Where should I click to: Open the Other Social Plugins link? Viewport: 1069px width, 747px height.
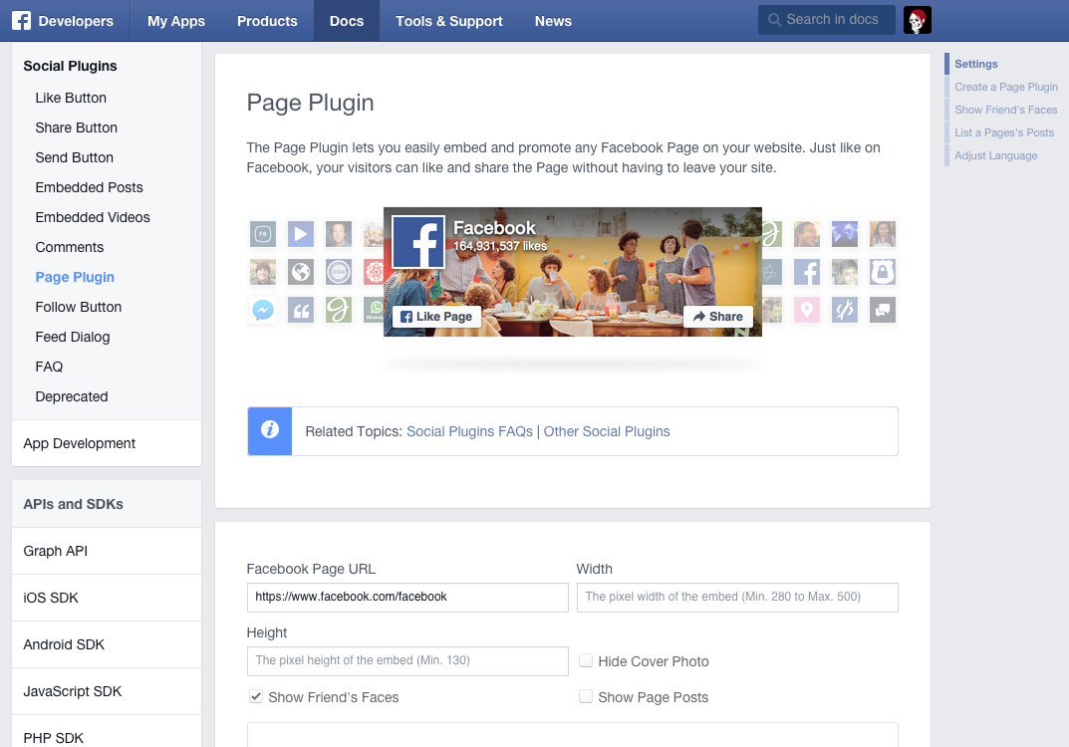(607, 431)
